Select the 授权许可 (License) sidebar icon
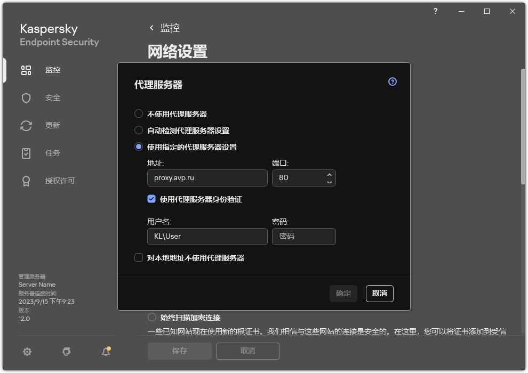The width and height of the screenshot is (528, 373). 26,181
